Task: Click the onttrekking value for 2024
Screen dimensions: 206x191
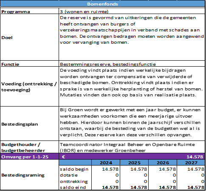Action: point(117,181)
